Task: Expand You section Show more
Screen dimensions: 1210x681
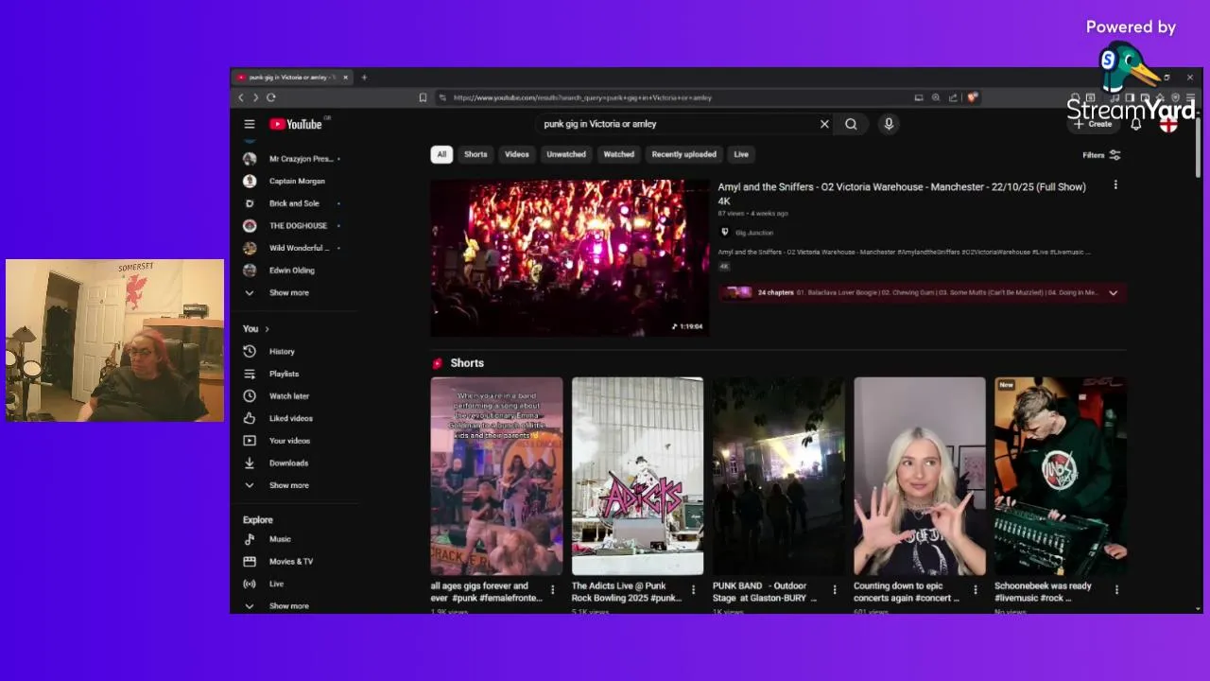Action: tap(288, 485)
